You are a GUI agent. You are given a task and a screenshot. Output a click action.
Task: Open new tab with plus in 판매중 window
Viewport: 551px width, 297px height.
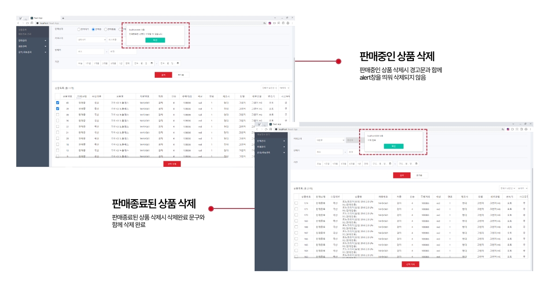[x=63, y=18]
